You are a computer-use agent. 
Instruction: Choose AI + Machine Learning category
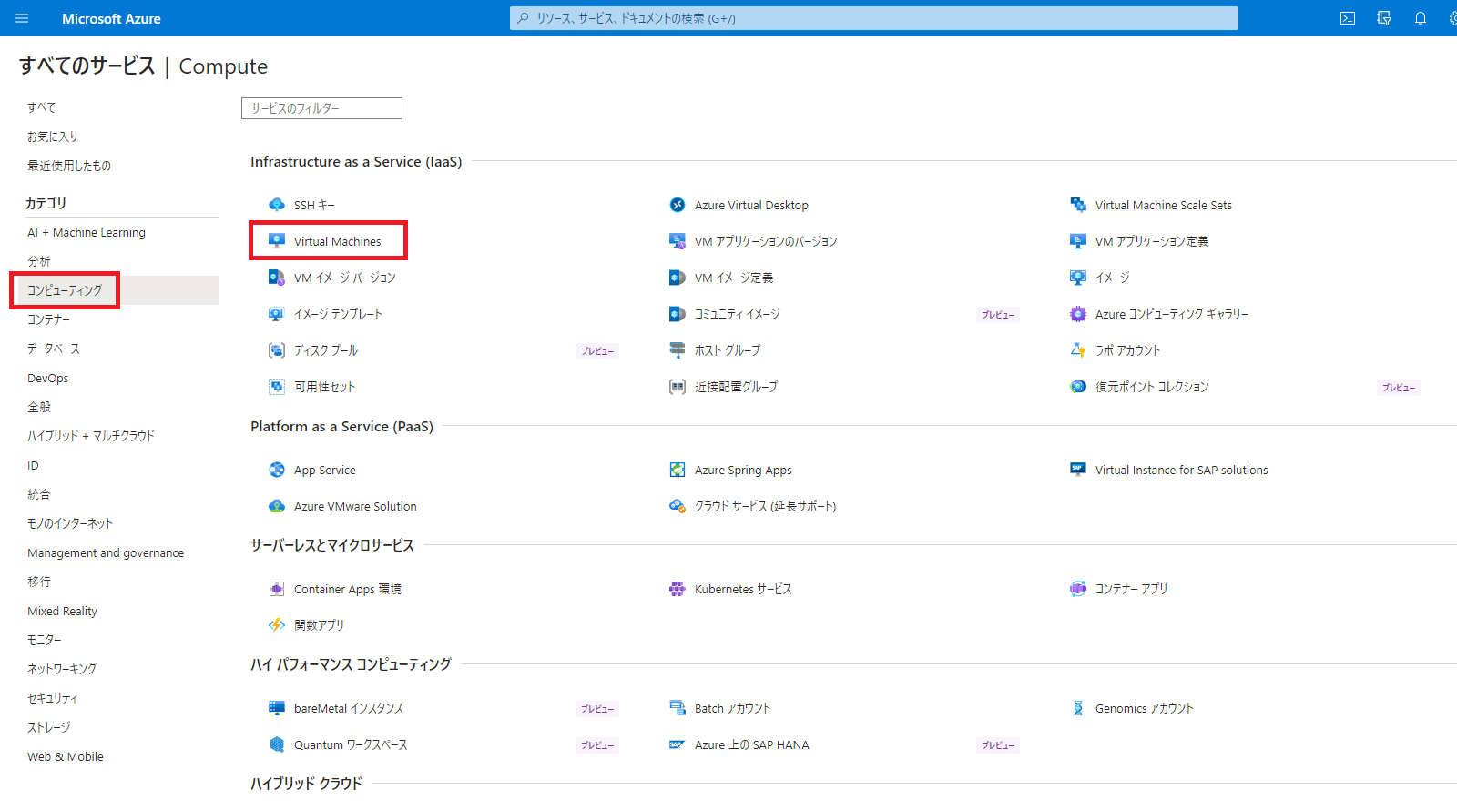click(x=87, y=232)
